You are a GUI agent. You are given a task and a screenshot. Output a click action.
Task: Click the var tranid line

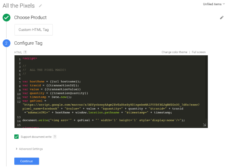coord(51,85)
